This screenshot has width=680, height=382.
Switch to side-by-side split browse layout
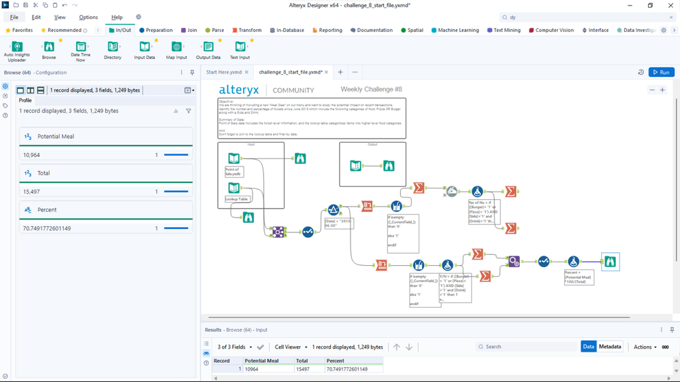pyautogui.click(x=31, y=90)
